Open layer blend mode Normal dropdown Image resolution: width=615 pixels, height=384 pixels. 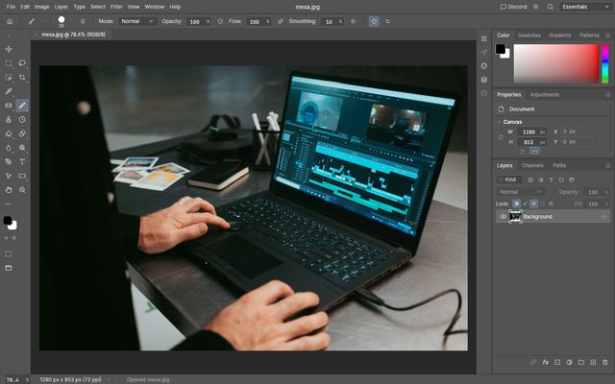(x=520, y=192)
